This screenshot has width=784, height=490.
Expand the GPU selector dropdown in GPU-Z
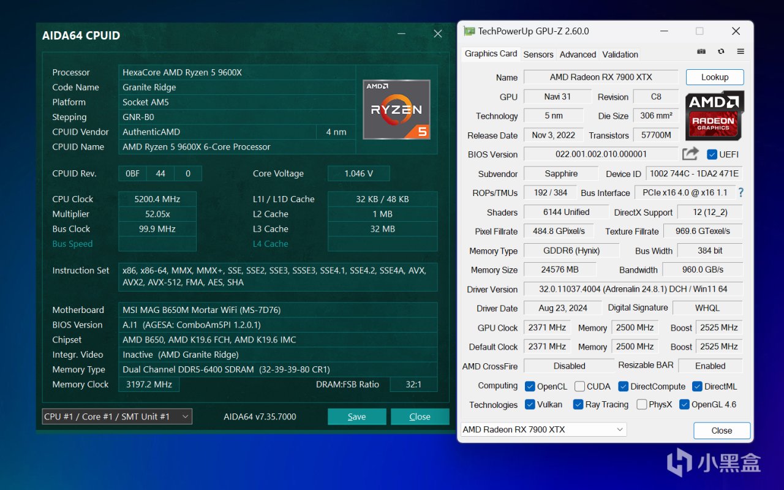tap(543, 429)
